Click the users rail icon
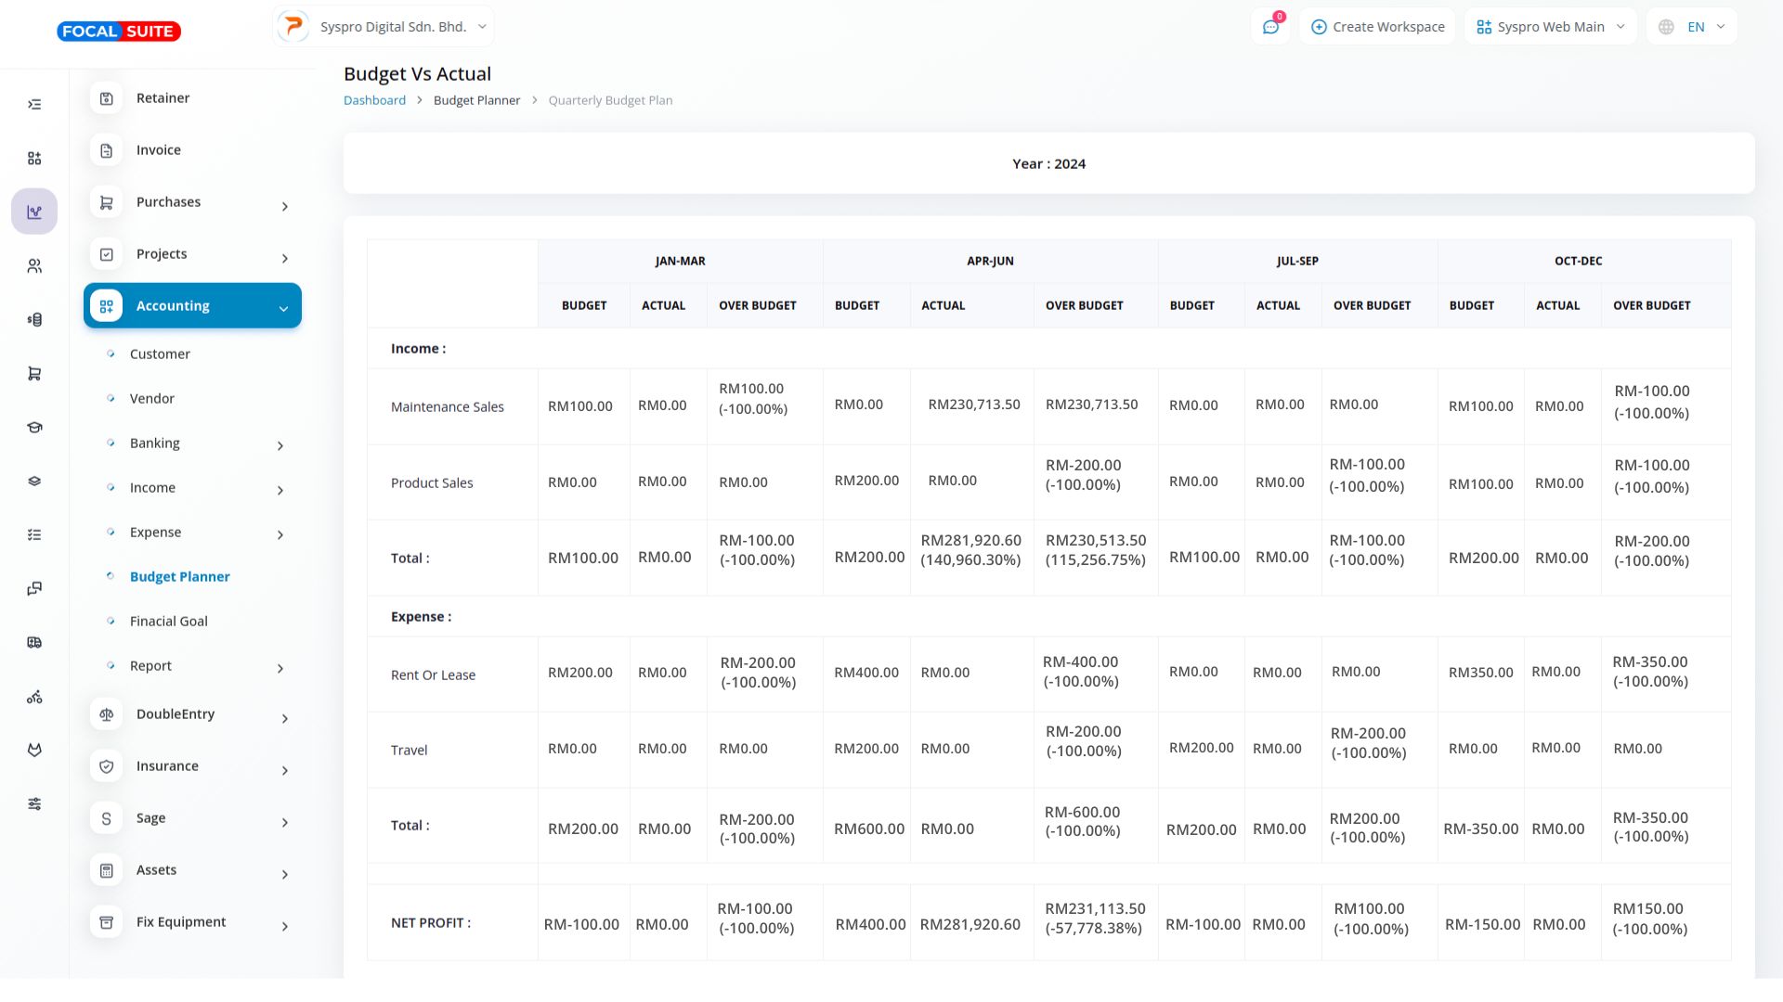 [x=34, y=266]
